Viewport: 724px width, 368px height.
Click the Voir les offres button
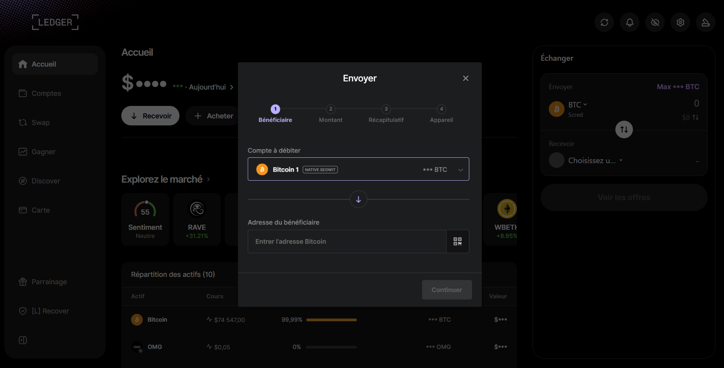(624, 197)
